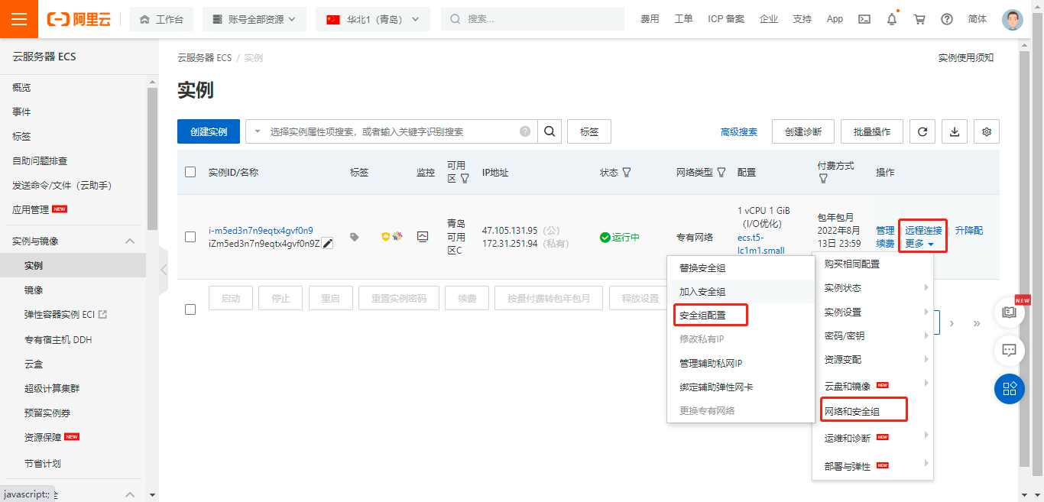Click the search magnifier button
The height and width of the screenshot is (502, 1044).
coord(550,131)
